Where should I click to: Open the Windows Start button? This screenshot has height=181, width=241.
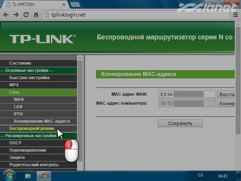pyautogui.click(x=8, y=175)
